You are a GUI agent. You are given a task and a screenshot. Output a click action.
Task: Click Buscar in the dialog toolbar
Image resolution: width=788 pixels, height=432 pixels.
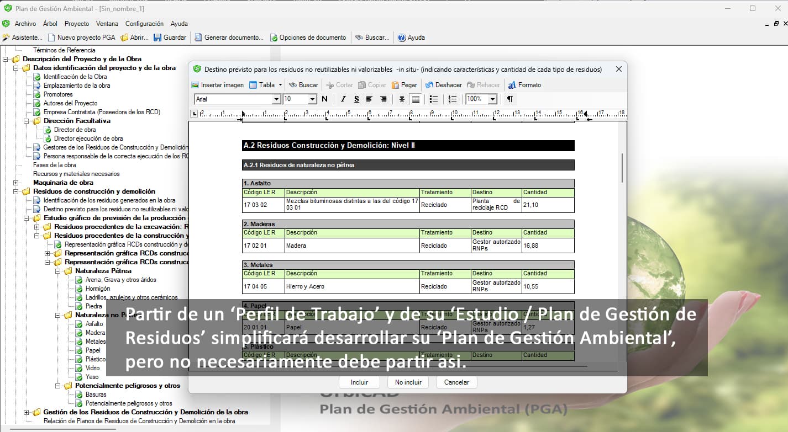303,85
